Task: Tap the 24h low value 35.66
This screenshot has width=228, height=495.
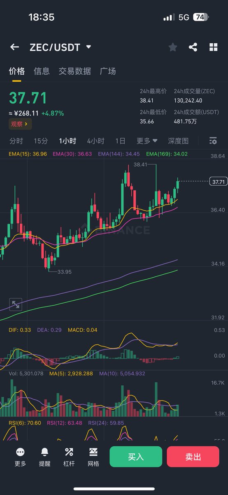Action: tap(147, 121)
